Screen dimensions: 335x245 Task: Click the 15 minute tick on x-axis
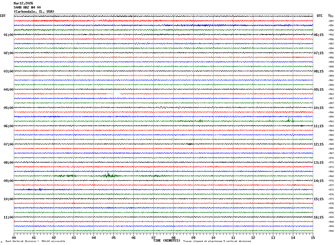pos(313,238)
